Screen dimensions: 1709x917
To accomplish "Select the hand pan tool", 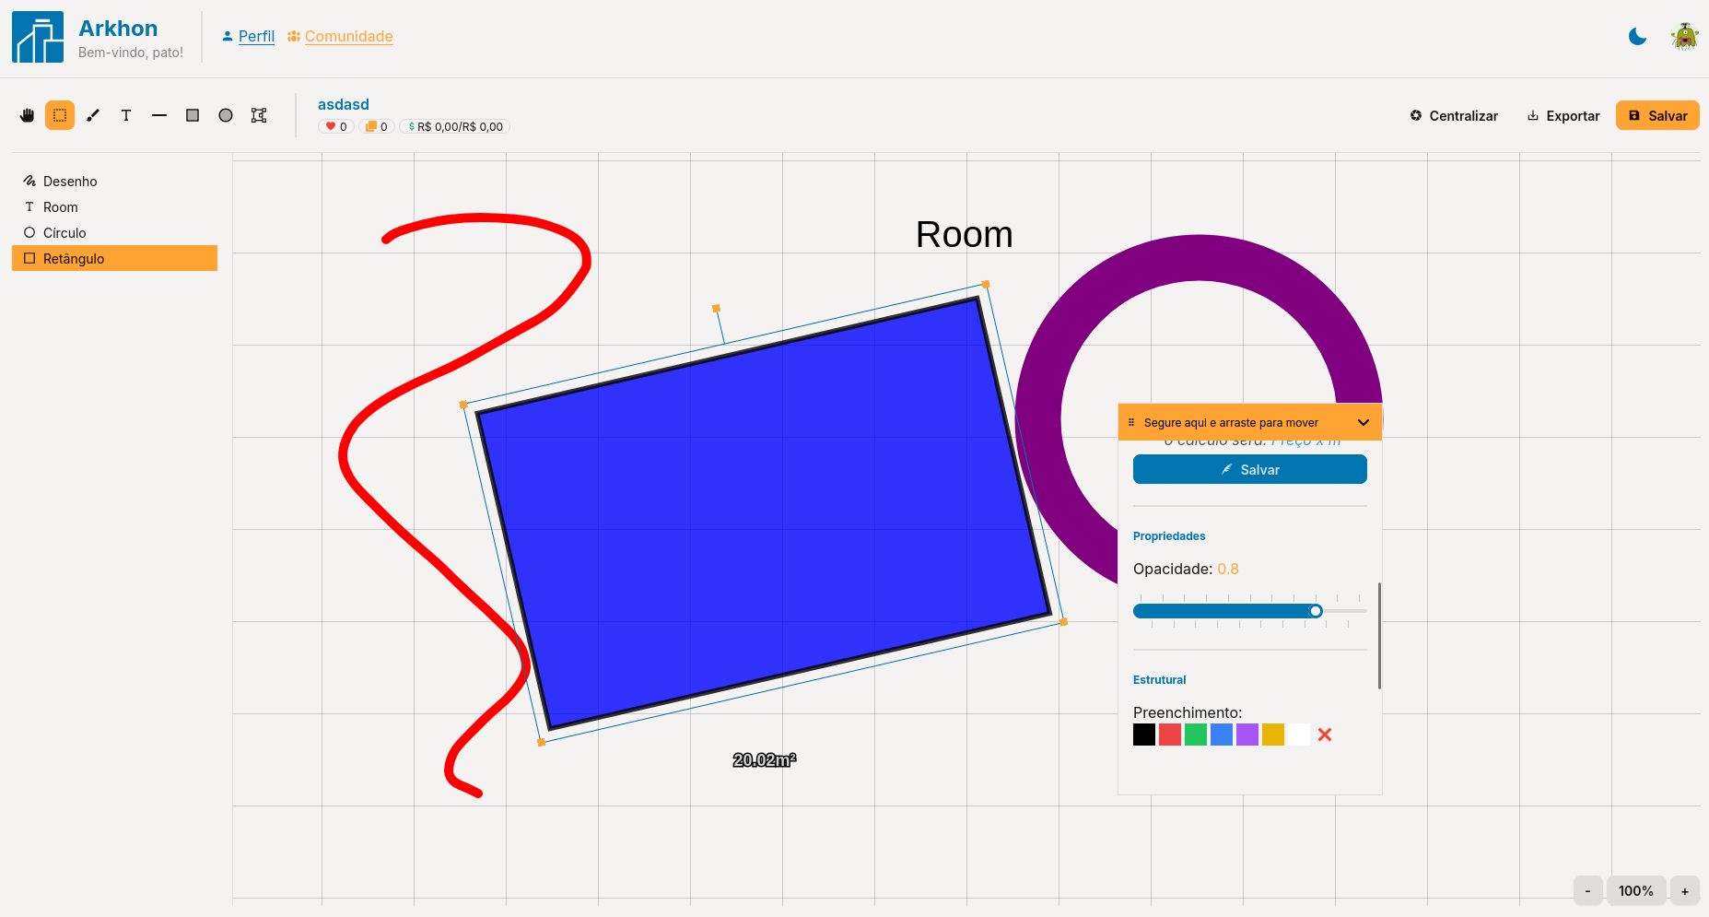I will (27, 115).
